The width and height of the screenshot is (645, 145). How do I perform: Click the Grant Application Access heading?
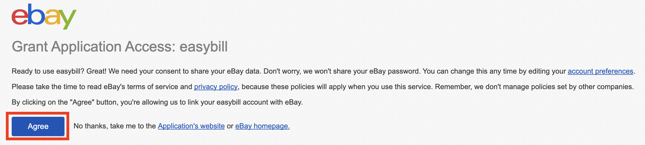click(x=120, y=46)
